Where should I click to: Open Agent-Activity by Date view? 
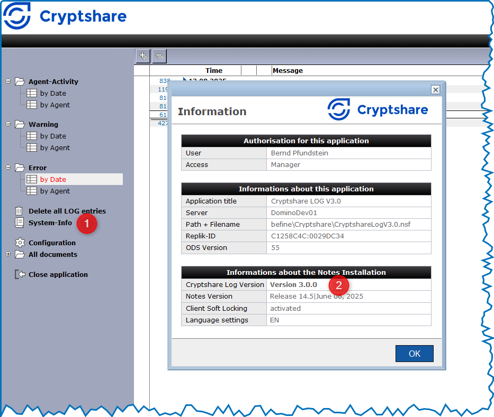point(53,93)
